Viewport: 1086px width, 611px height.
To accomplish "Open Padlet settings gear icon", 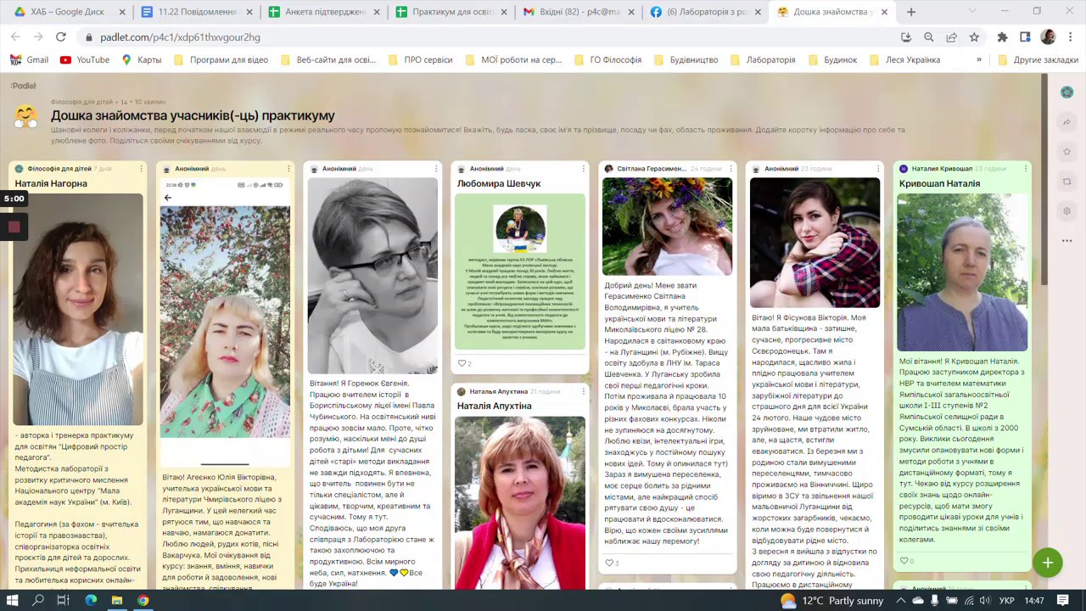I will point(1067,211).
